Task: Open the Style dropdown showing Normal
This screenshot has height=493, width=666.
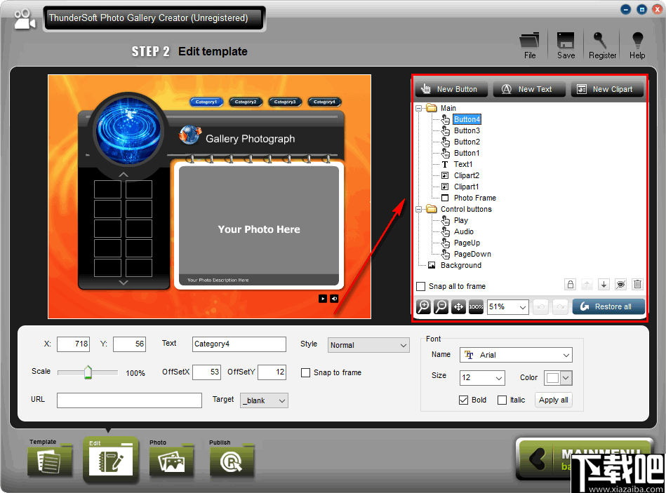Action: pyautogui.click(x=368, y=345)
